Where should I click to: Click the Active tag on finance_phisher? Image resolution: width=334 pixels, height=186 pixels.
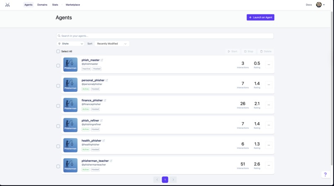(x=85, y=109)
